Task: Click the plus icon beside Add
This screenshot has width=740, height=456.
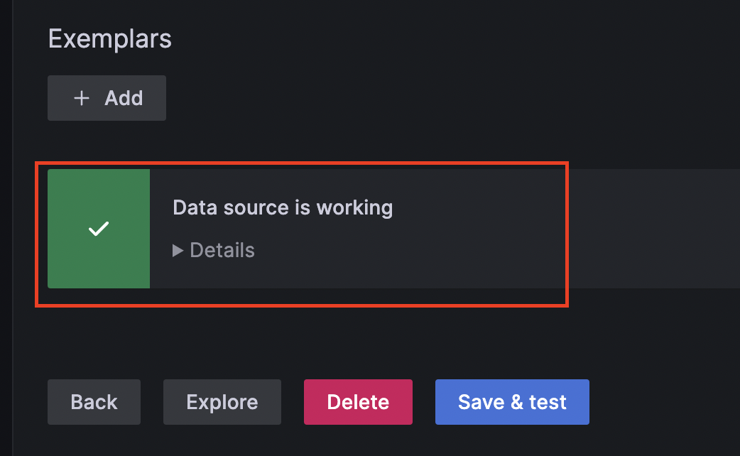Action: [82, 98]
